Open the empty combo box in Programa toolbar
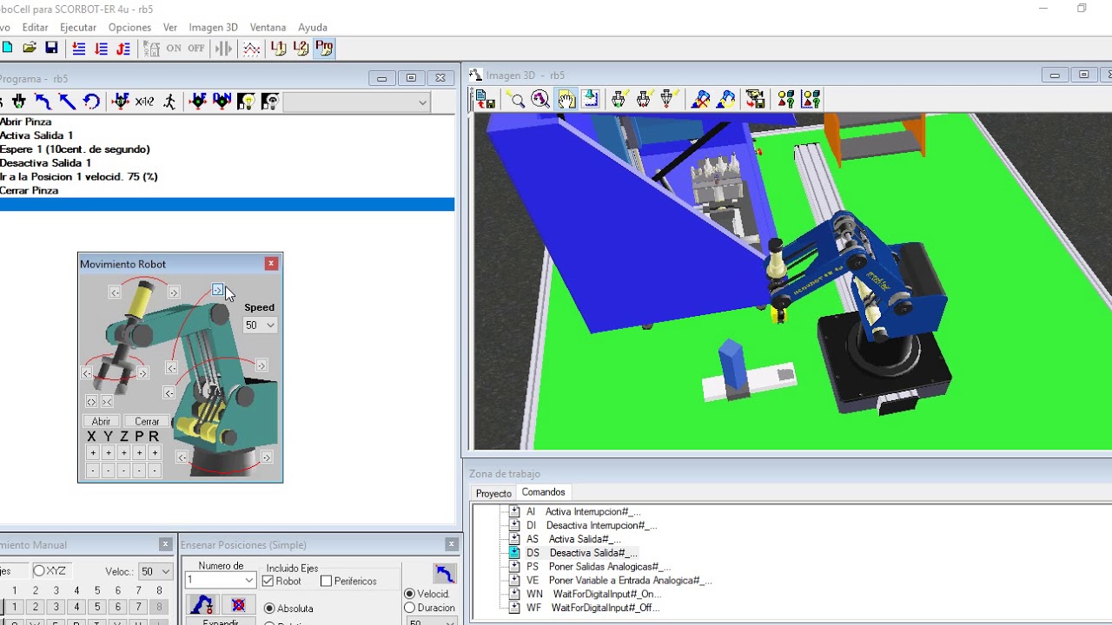 point(357,102)
